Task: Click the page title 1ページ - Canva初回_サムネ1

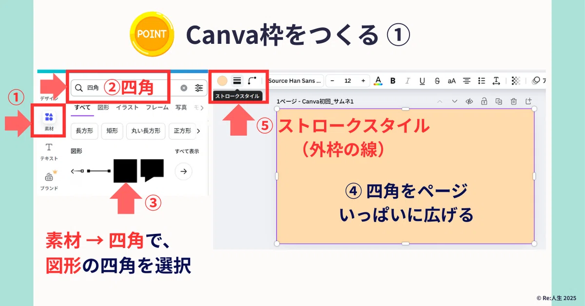Action: (315, 101)
